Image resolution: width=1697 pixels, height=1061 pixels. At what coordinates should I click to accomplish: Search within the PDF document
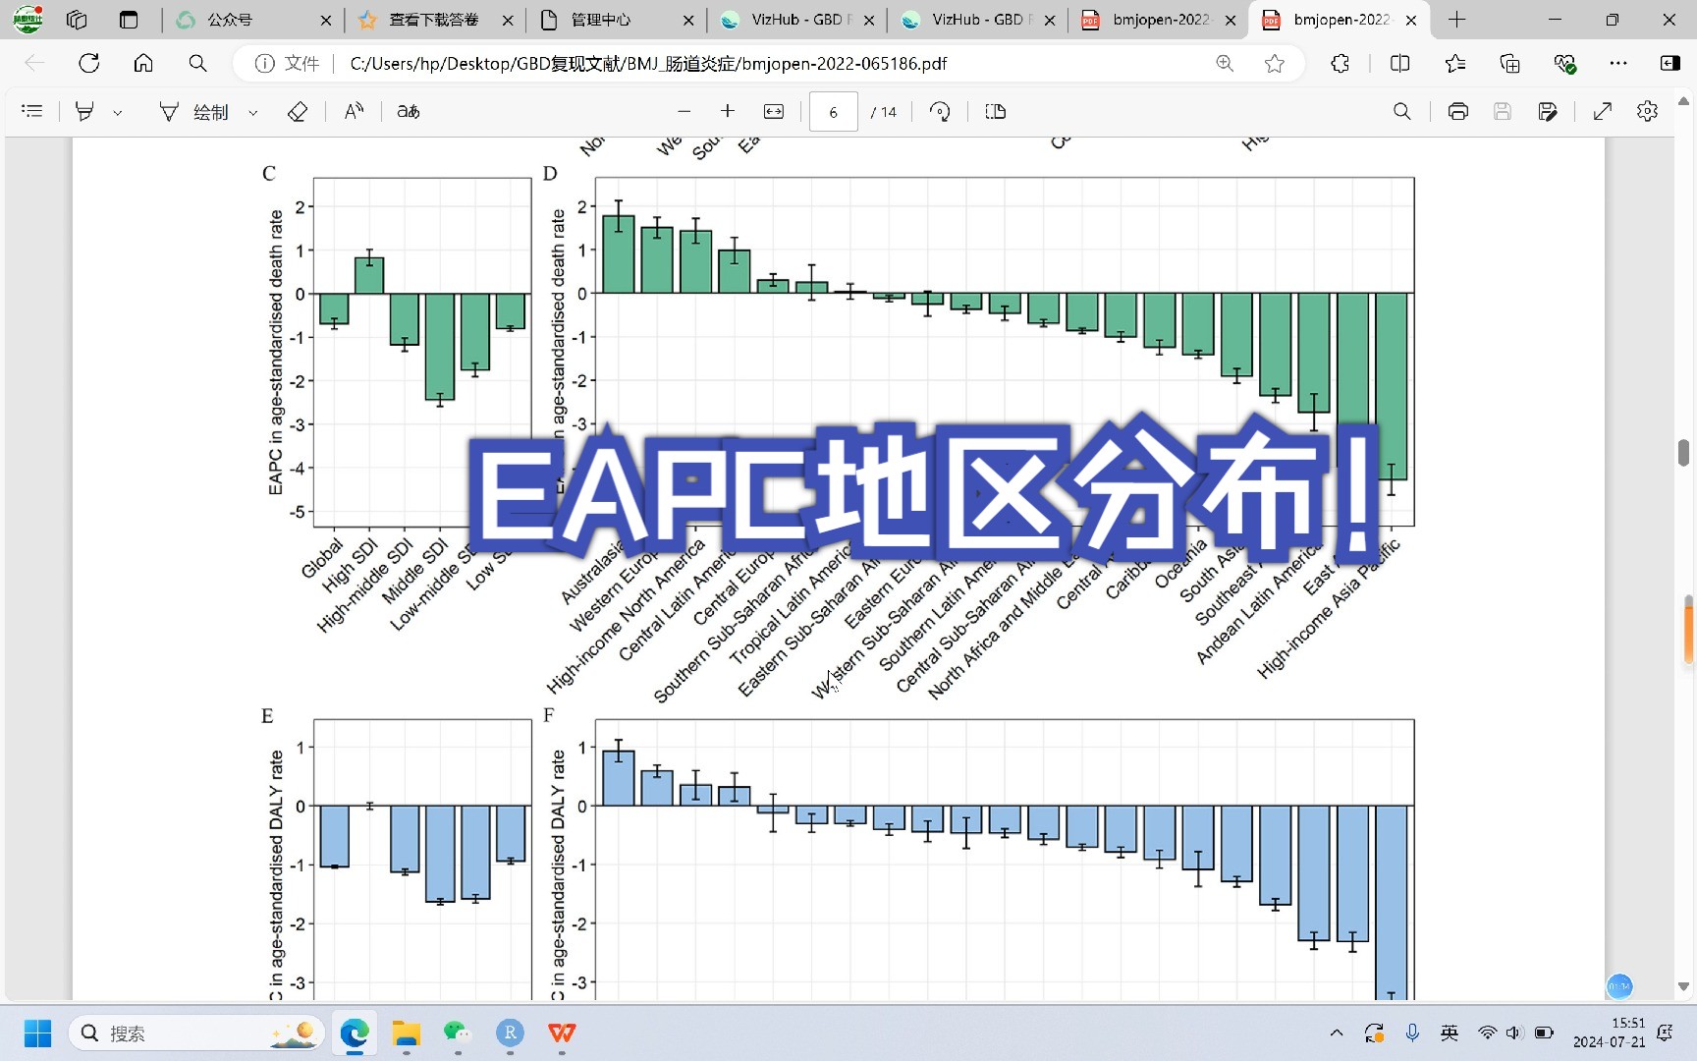pos(1402,111)
